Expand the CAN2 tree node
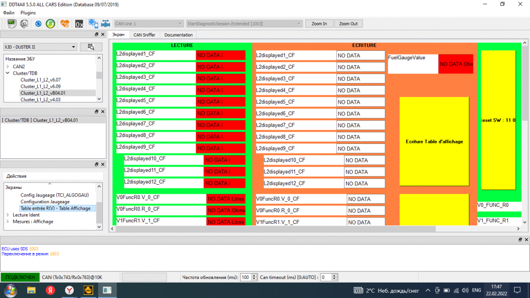530x298 pixels. click(x=8, y=67)
